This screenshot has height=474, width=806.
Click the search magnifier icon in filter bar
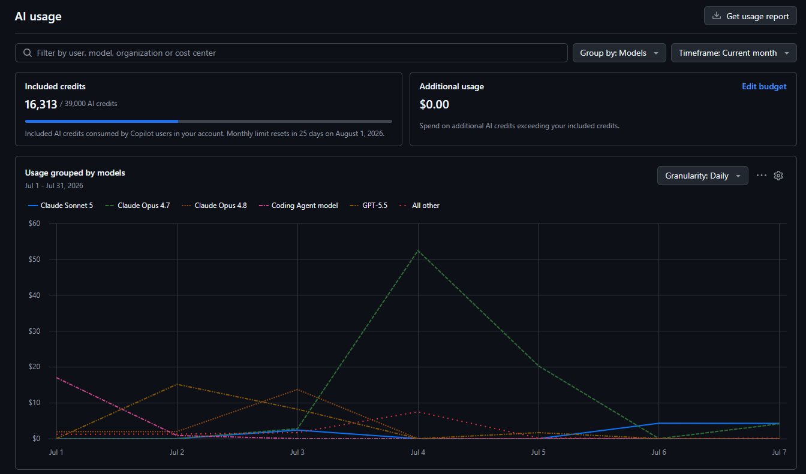tap(28, 53)
